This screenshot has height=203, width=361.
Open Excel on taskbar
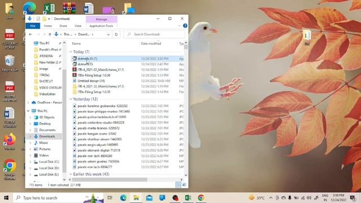point(188,198)
